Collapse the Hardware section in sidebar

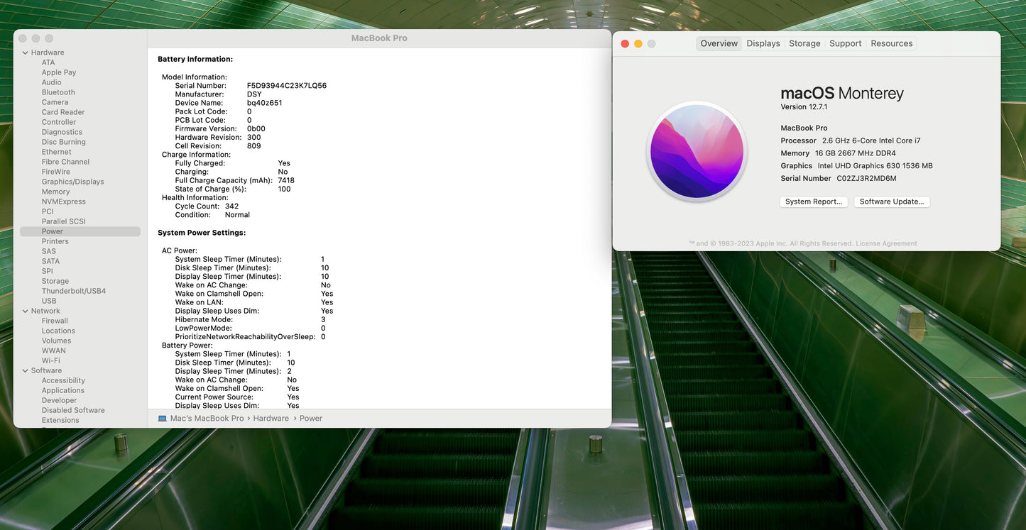[x=26, y=53]
